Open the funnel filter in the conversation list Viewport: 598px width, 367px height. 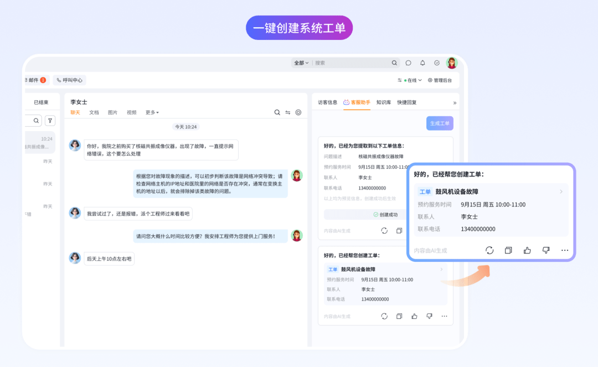(x=50, y=120)
